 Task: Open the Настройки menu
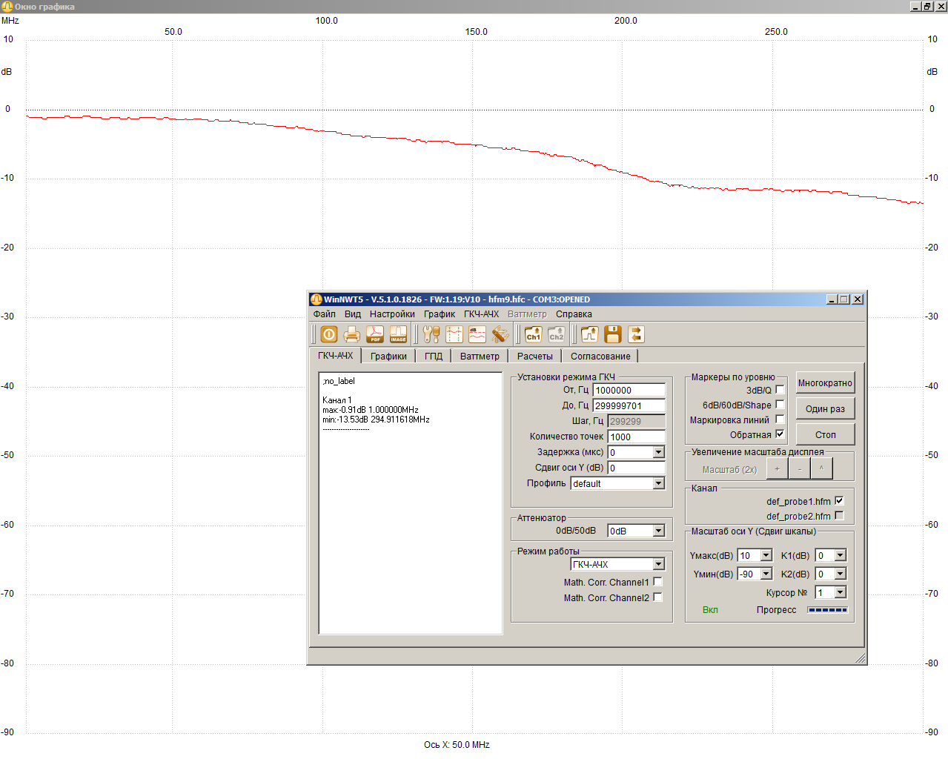[392, 314]
